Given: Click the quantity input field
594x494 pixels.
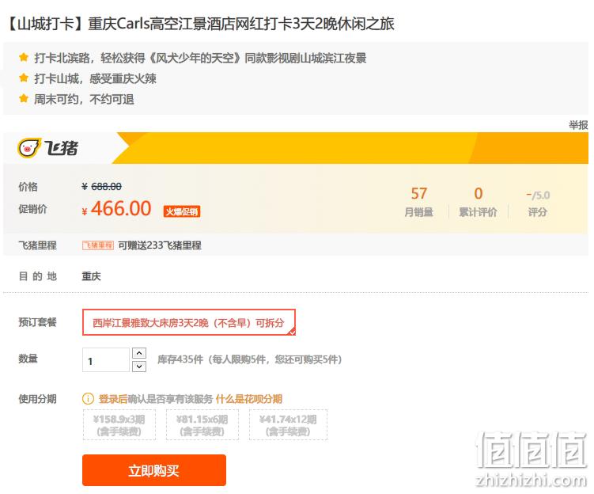Looking at the screenshot, I should [x=106, y=359].
